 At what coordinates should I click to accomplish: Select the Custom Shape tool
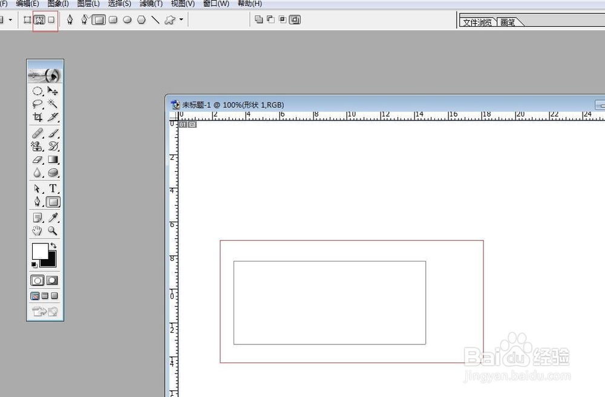click(170, 19)
